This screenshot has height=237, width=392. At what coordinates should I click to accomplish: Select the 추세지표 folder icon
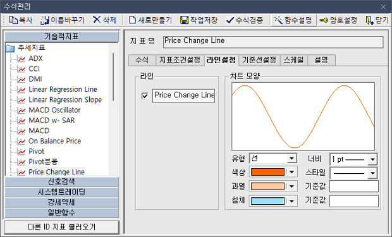pos(10,48)
